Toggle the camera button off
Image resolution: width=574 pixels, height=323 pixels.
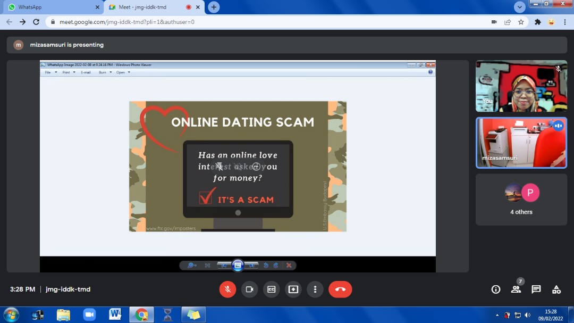(249, 289)
